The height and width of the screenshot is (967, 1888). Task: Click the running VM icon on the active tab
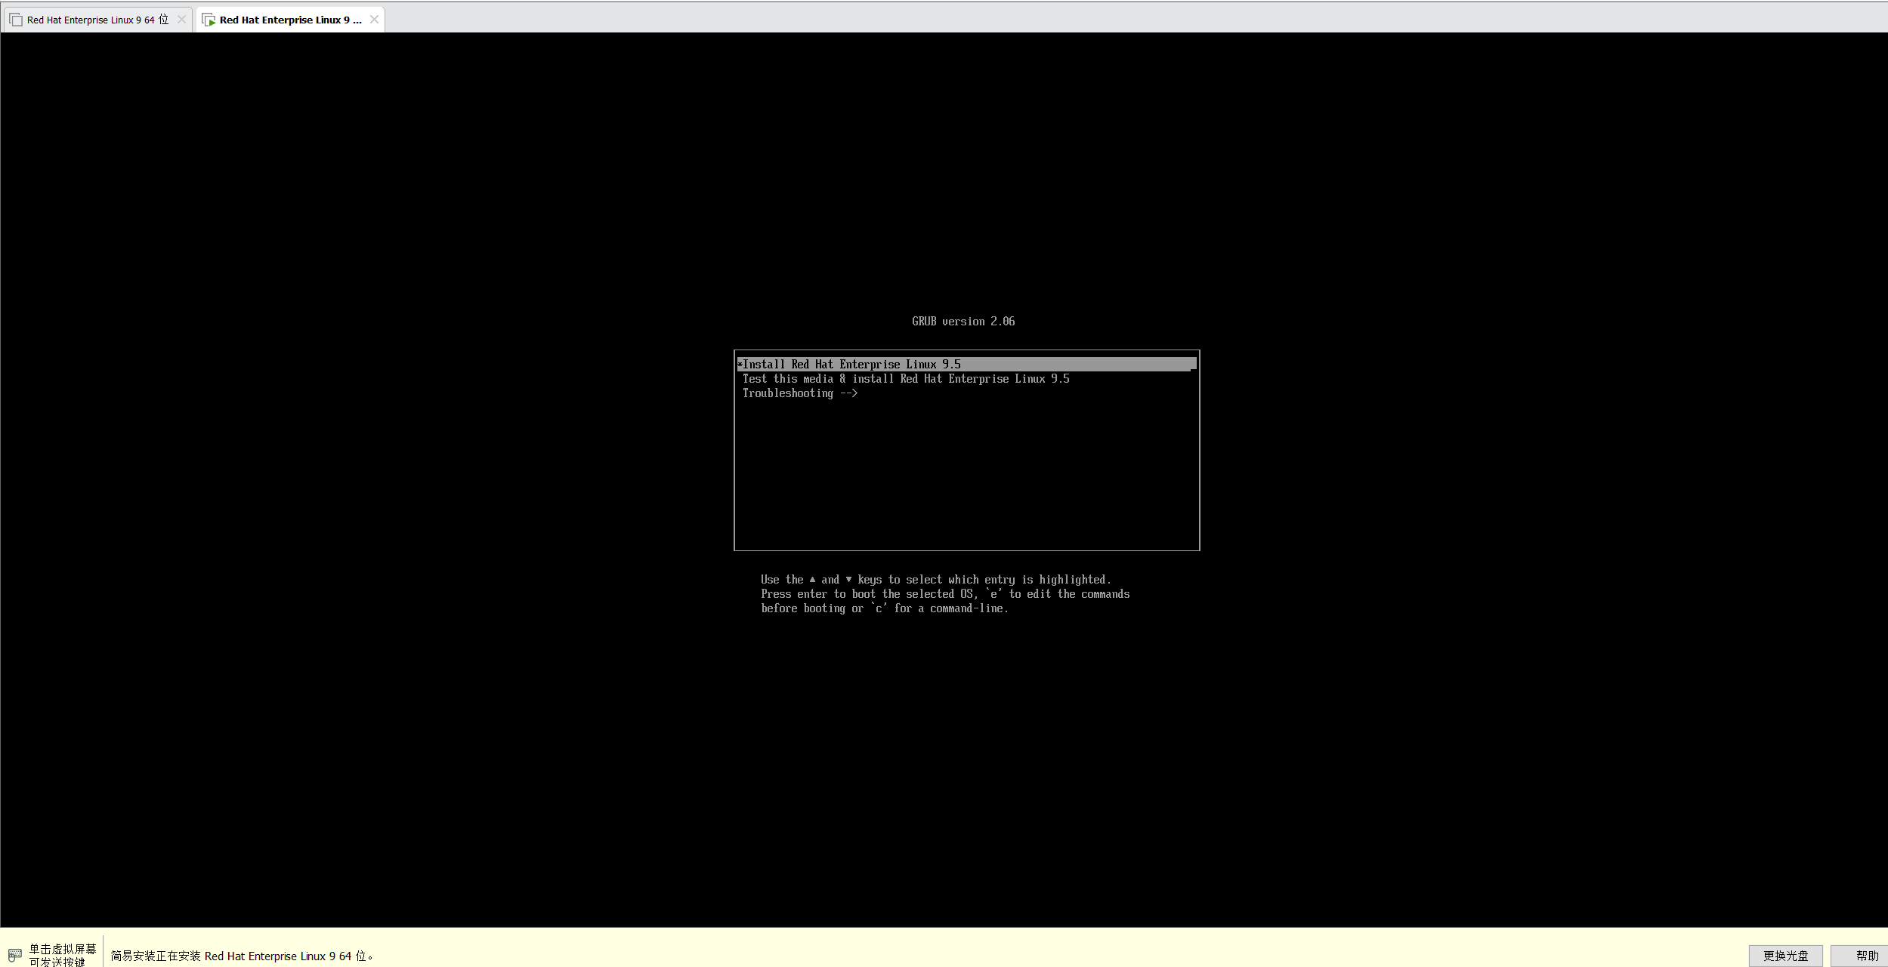tap(209, 20)
